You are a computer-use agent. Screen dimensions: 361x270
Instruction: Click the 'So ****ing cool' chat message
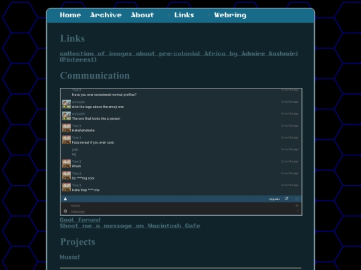(83, 178)
